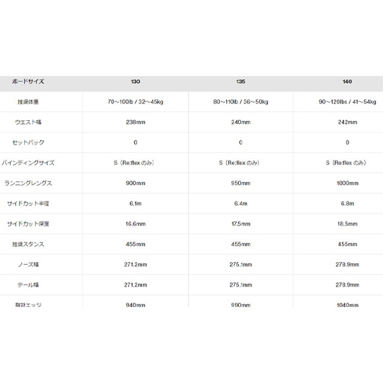
Task: Select the 950mm running length value
Action: (x=241, y=183)
